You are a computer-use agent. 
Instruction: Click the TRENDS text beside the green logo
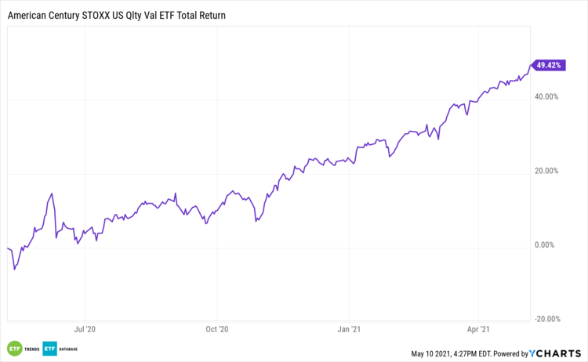click(x=31, y=348)
